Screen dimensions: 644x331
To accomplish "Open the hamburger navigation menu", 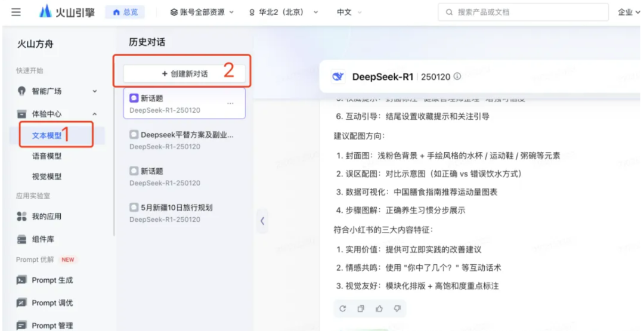I will [16, 13].
